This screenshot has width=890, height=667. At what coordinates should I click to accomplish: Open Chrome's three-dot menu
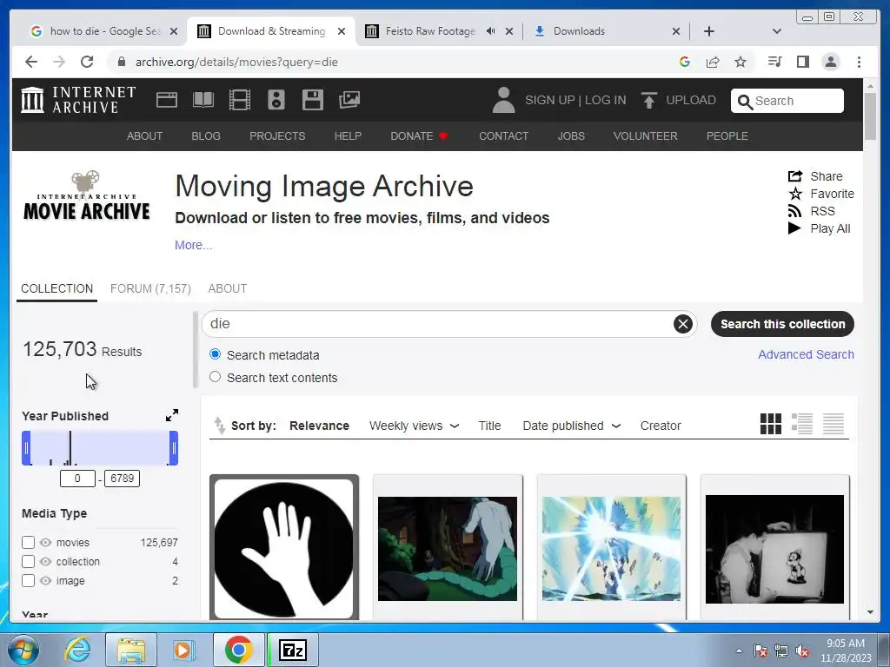(x=859, y=62)
